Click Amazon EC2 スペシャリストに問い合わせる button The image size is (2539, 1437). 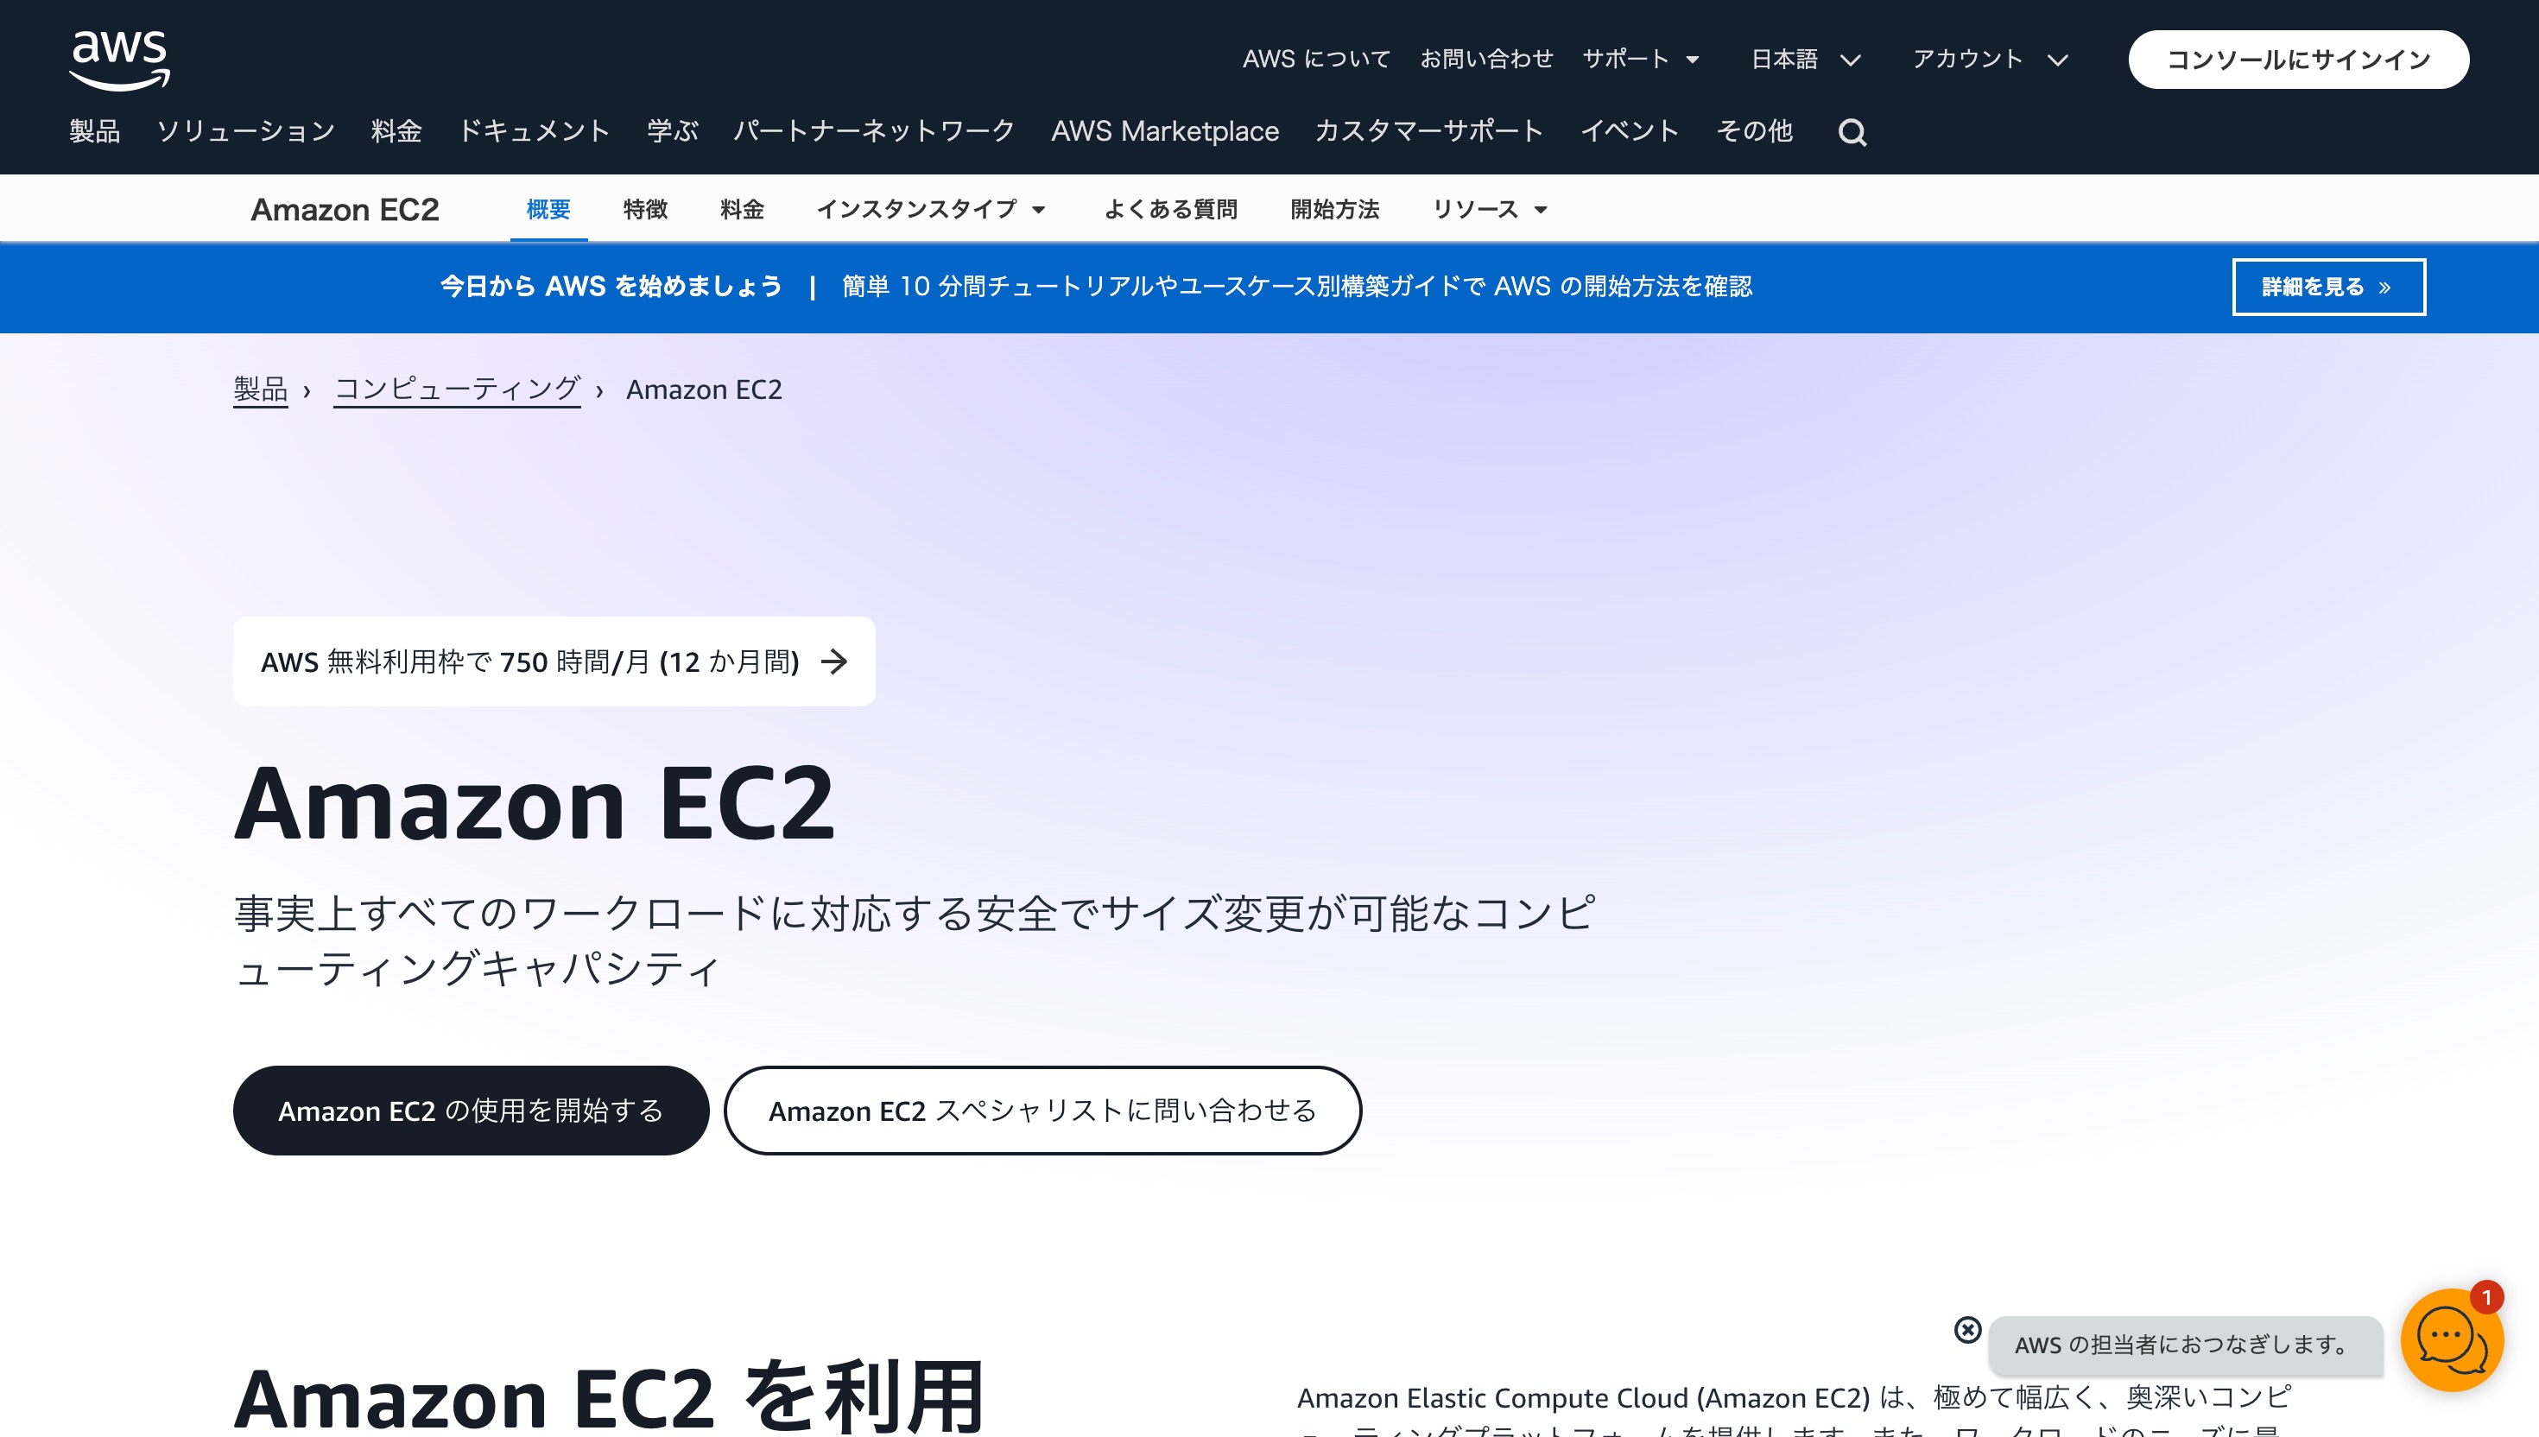(x=1039, y=1109)
